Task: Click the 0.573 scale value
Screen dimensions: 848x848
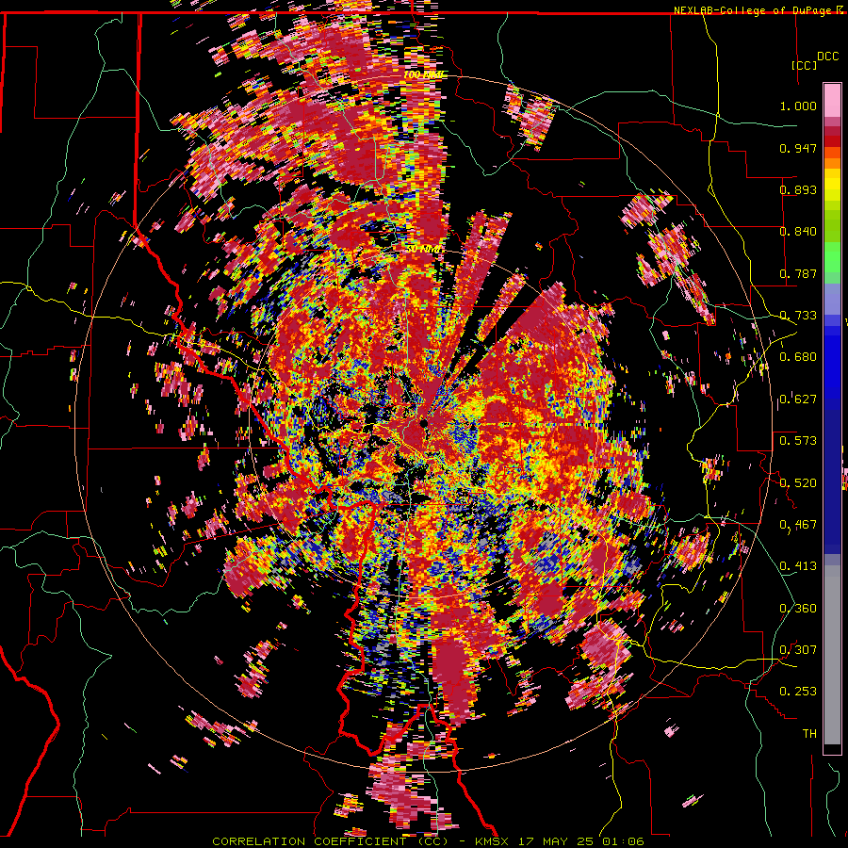Action: (798, 441)
